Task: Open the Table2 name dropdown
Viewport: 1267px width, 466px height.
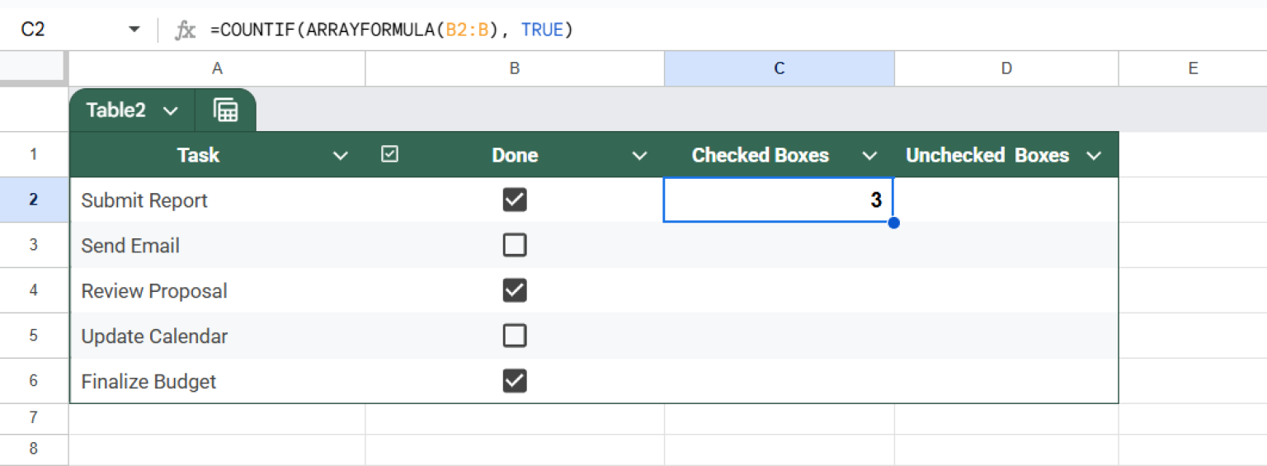Action: pyautogui.click(x=171, y=111)
